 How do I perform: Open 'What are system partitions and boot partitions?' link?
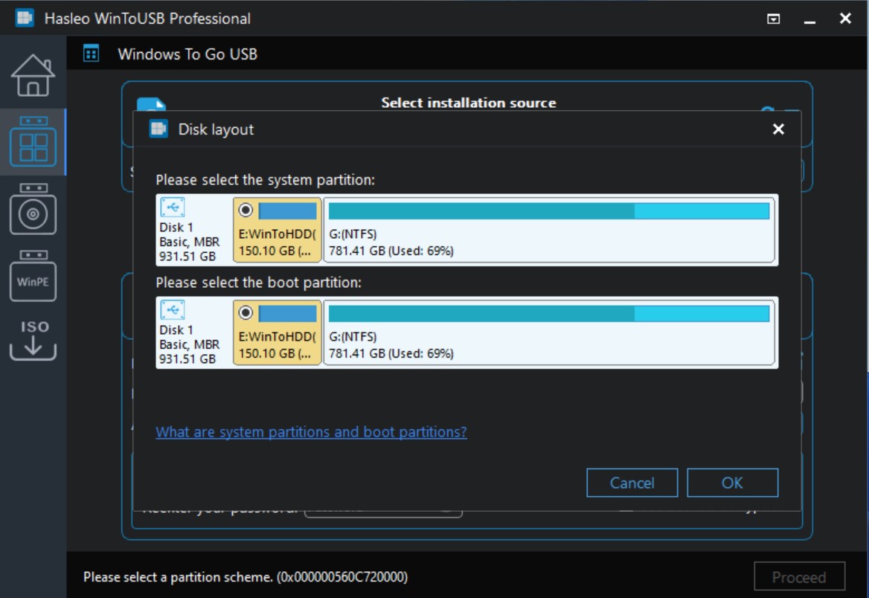click(311, 431)
